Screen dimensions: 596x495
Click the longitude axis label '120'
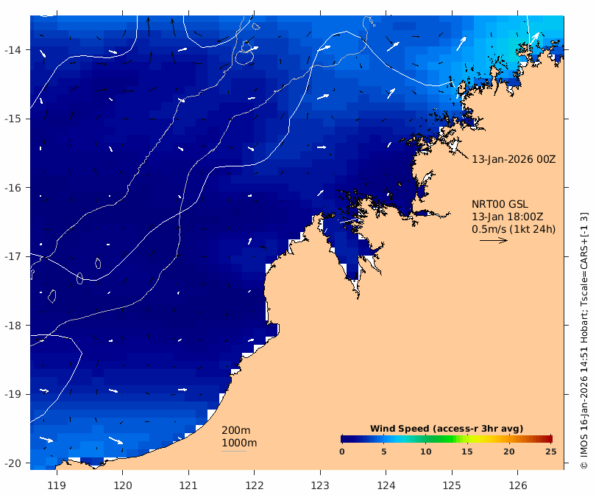[123, 485]
